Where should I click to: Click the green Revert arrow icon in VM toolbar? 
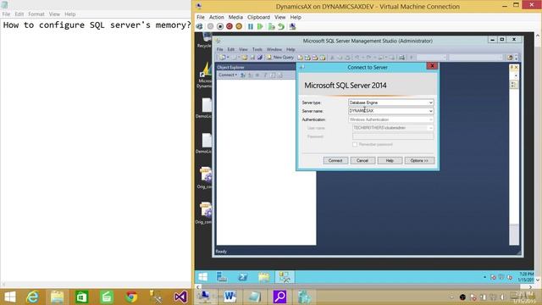point(281,26)
